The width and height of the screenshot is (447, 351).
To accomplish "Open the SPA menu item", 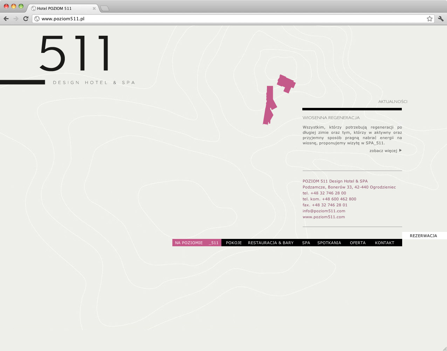I will pyautogui.click(x=306, y=243).
